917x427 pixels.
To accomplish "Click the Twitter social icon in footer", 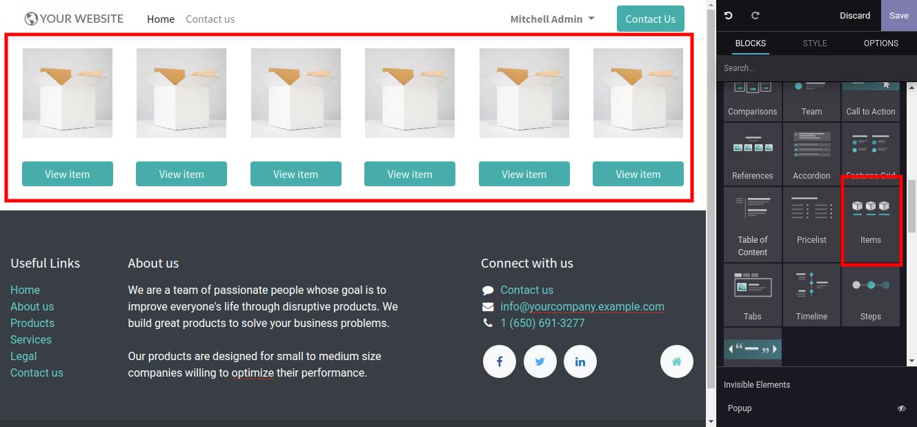I will 540,361.
